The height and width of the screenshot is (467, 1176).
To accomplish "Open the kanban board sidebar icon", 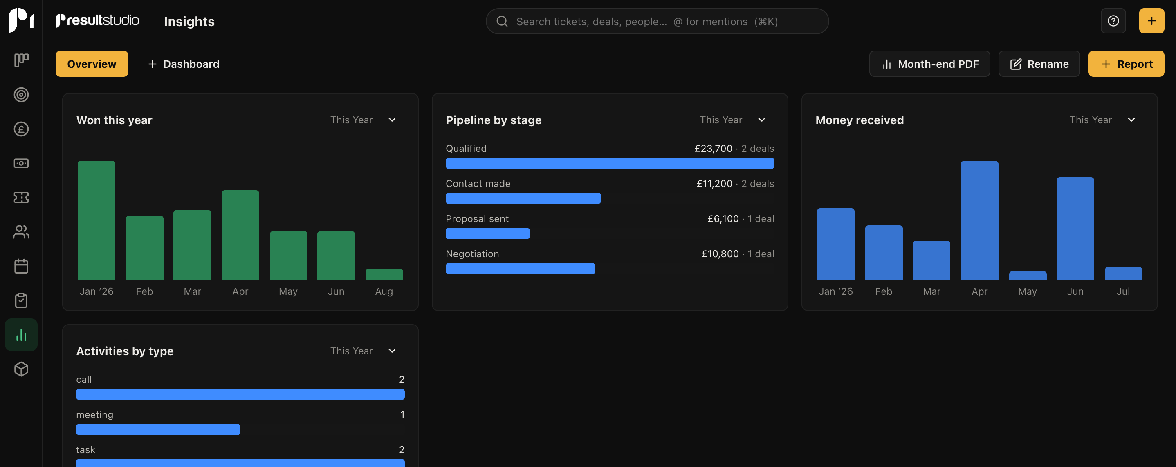I will (21, 60).
